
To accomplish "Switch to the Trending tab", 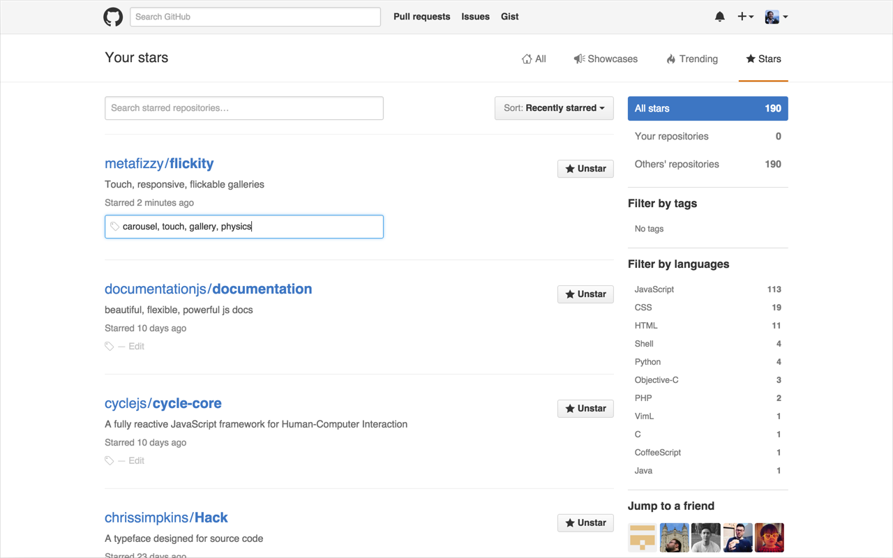I will pos(691,59).
